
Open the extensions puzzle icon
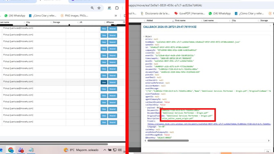click(x=117, y=8)
